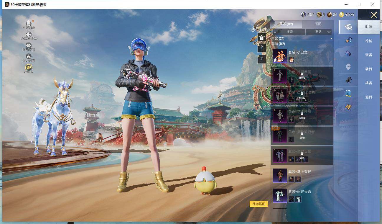Click the small item icon under 套装-小丑鱼
The width and height of the screenshot is (382, 224).
291,60
